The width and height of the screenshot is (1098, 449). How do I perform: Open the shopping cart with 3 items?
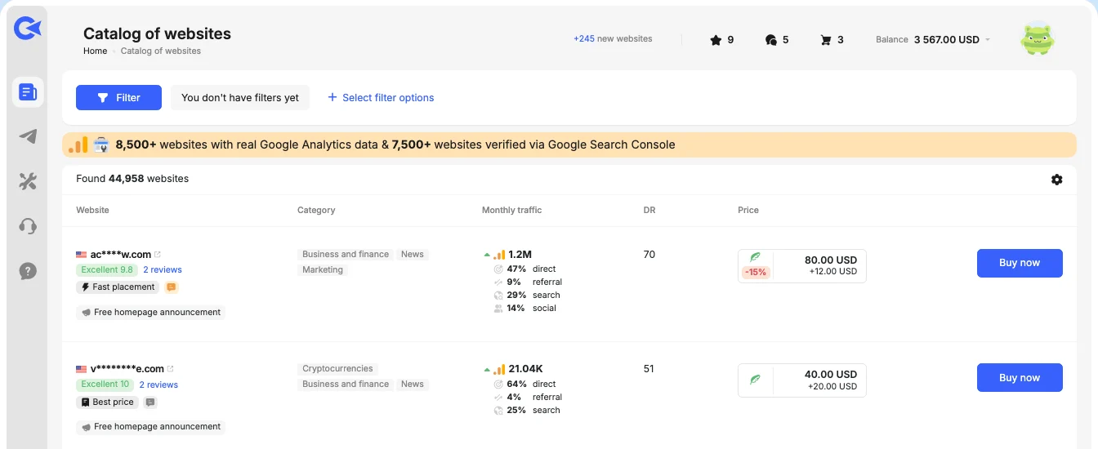click(x=832, y=39)
